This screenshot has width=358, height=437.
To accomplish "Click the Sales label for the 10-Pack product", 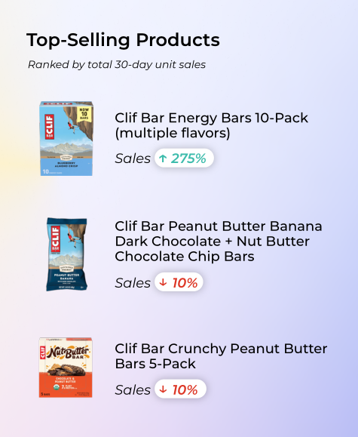I will coord(133,158).
